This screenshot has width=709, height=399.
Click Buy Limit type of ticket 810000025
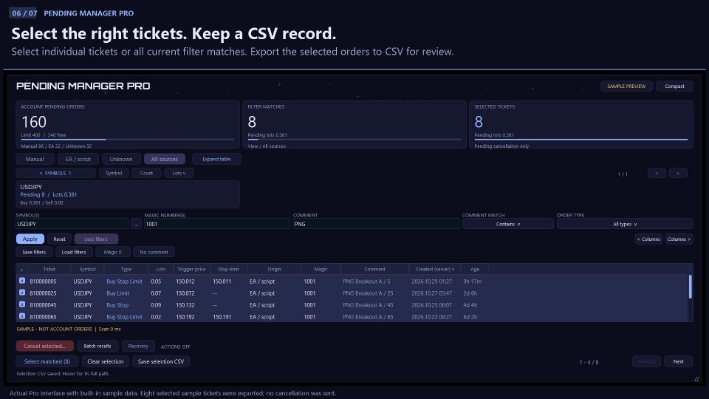point(118,293)
